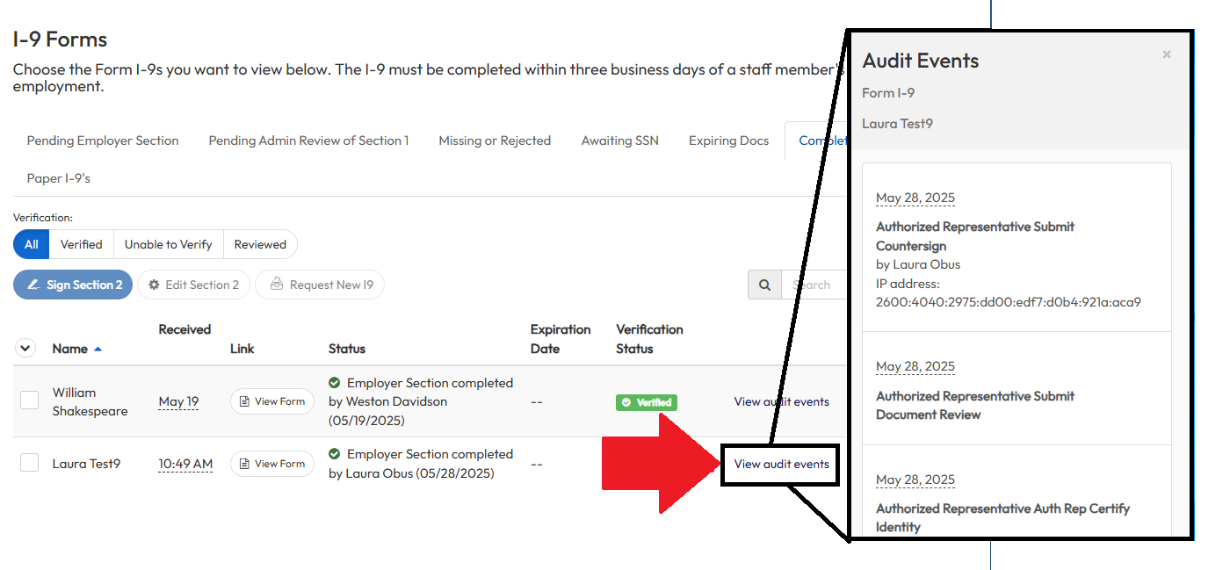
Task: Click the Expiration Date column header
Action: click(561, 339)
